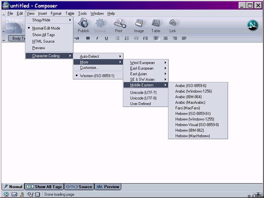
Task: Justify text alignment
Action: click(184, 38)
